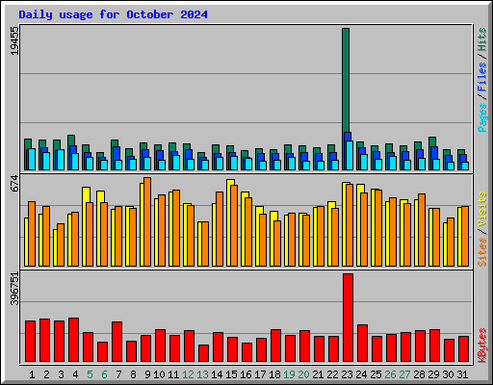The image size is (493, 385).
Task: Click the yellow Visits bar for day 15
Action: [229, 222]
